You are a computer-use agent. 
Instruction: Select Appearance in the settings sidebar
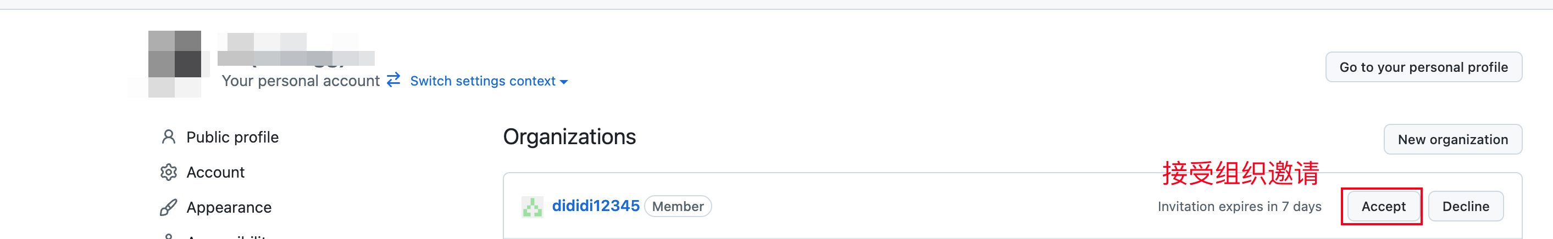coord(229,207)
